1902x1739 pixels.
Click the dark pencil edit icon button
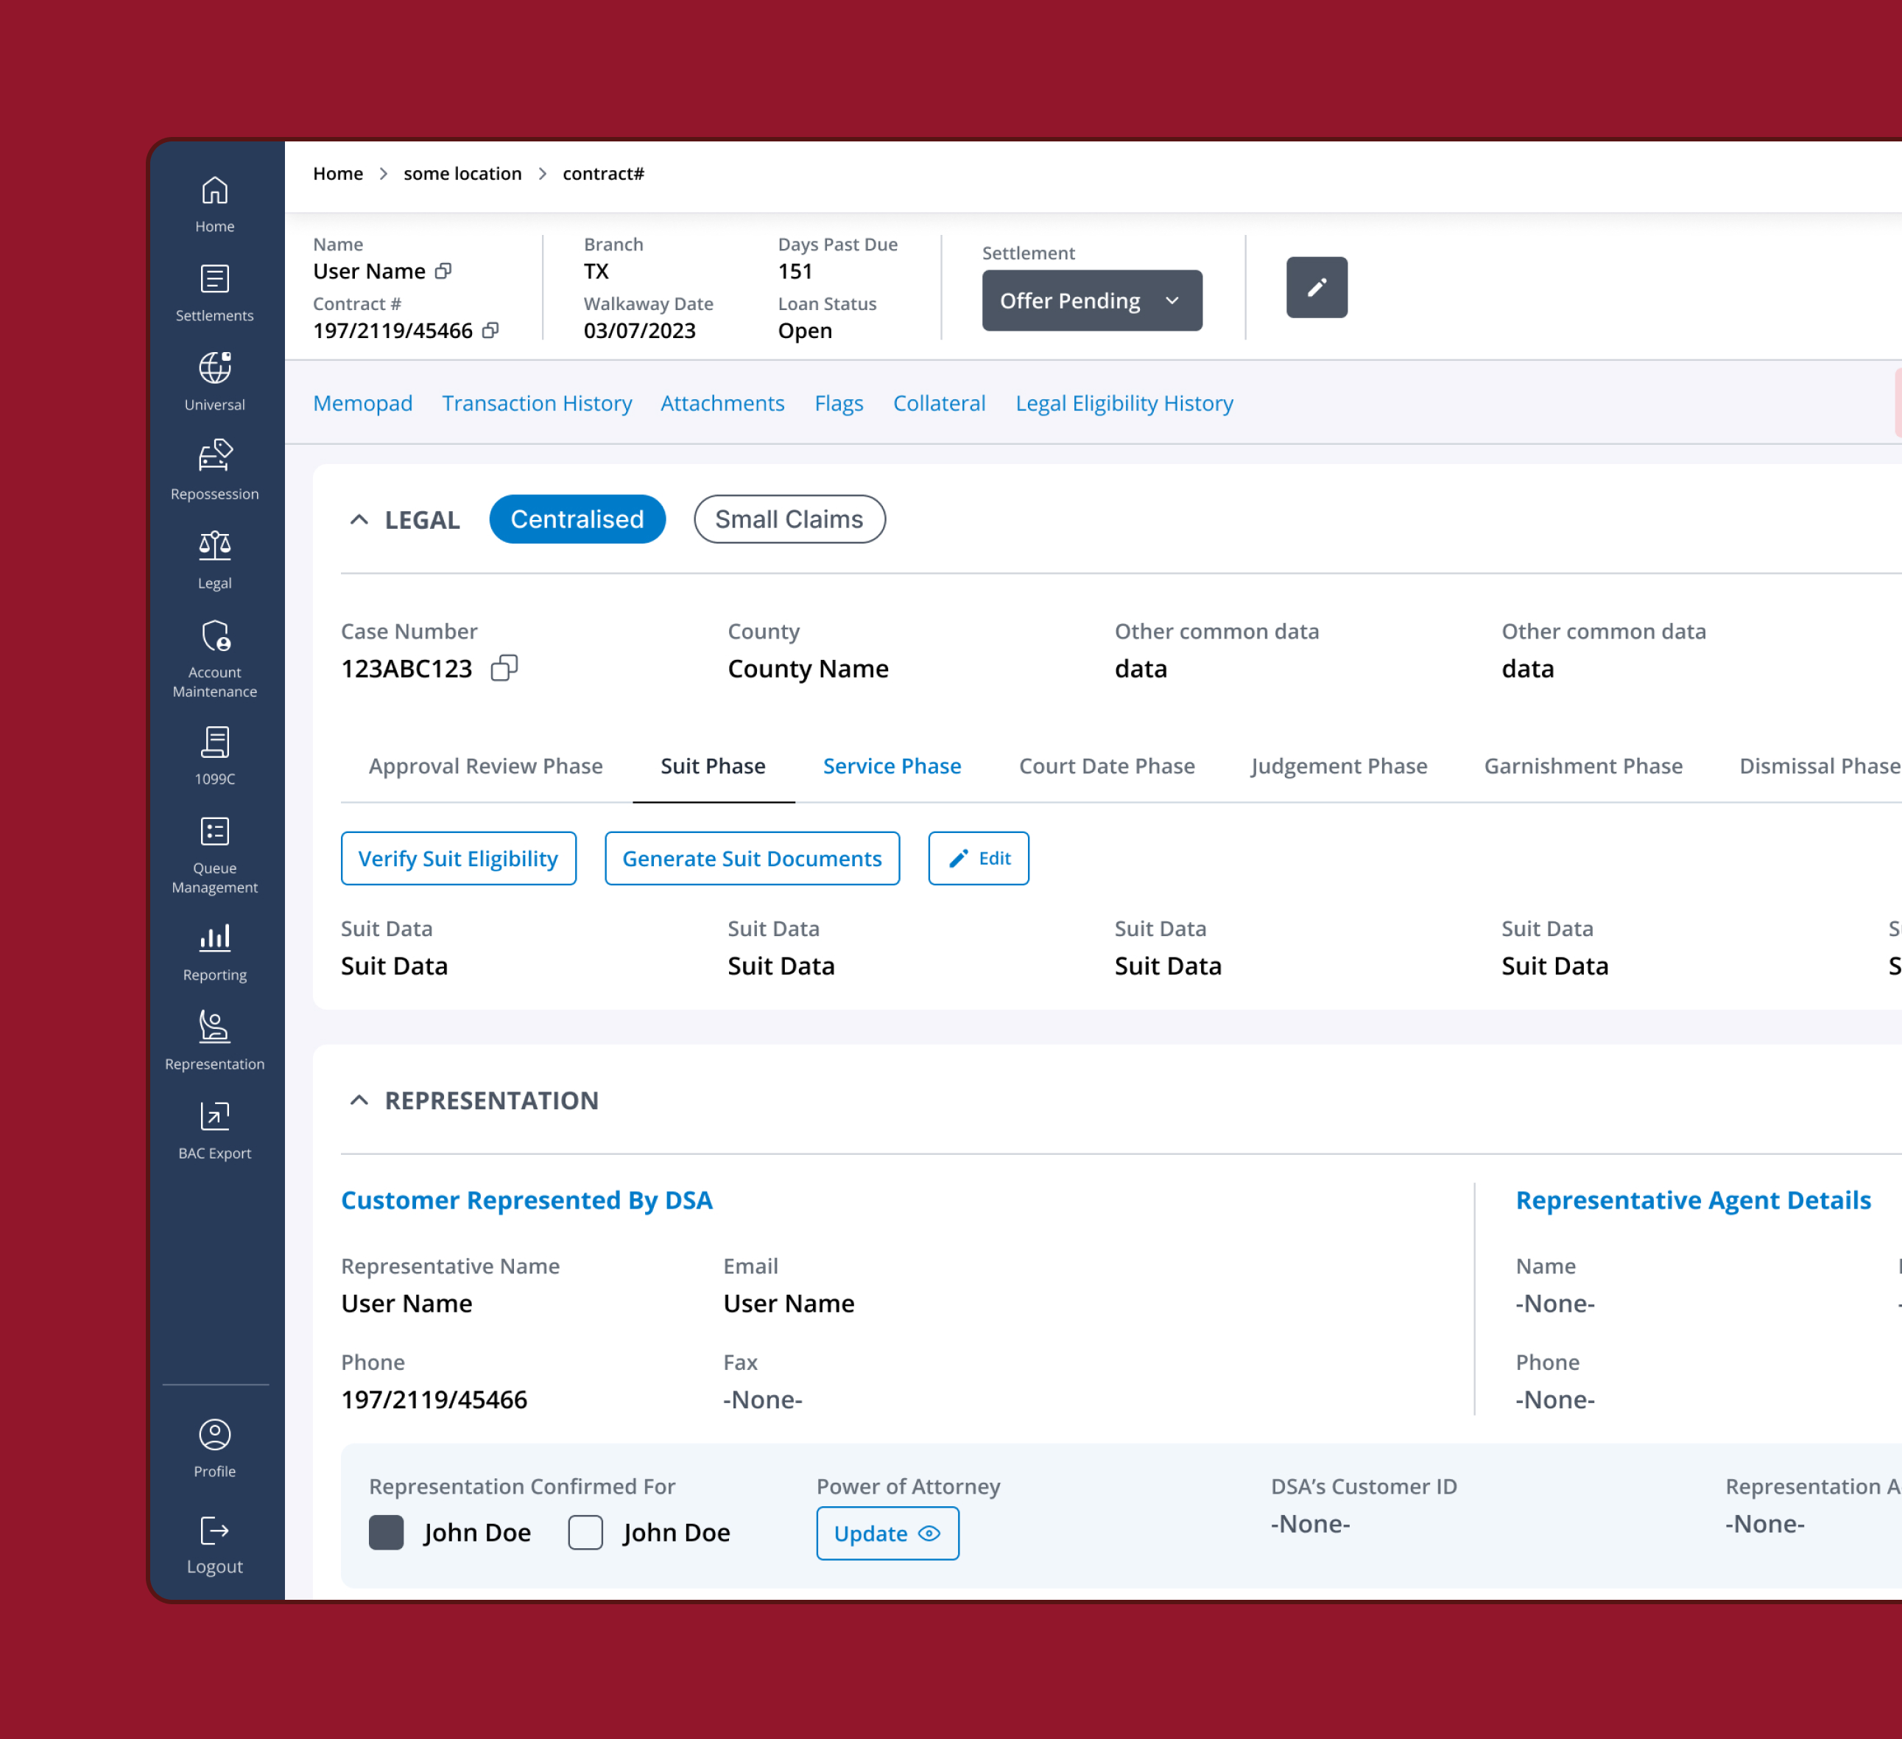point(1316,288)
